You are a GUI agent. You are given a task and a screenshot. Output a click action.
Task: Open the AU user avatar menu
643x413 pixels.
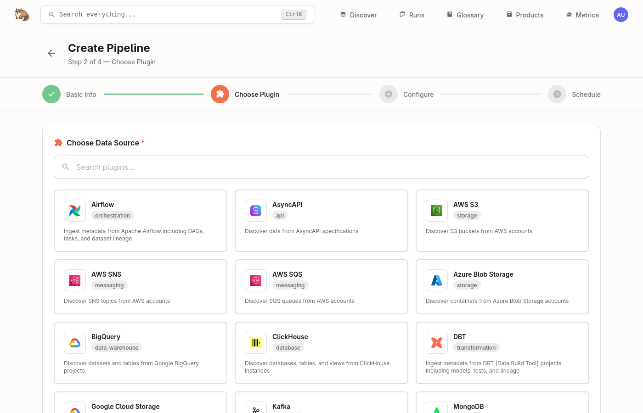point(621,14)
